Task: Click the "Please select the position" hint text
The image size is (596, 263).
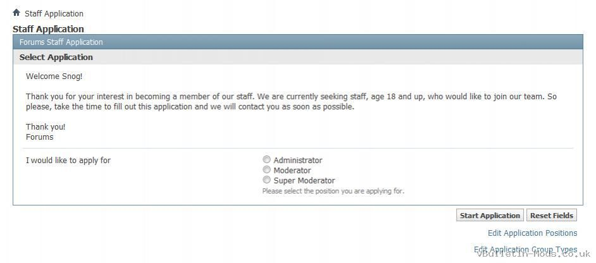Action: click(x=333, y=191)
